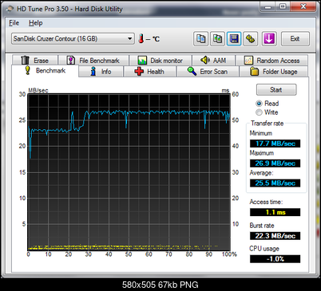Start the benchmark test
This screenshot has height=291, width=321.
point(276,90)
